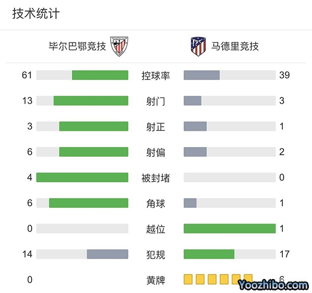312x293 pixels.
Task: Click Bilbao's gray fouls bar (14)
Action: click(107, 254)
